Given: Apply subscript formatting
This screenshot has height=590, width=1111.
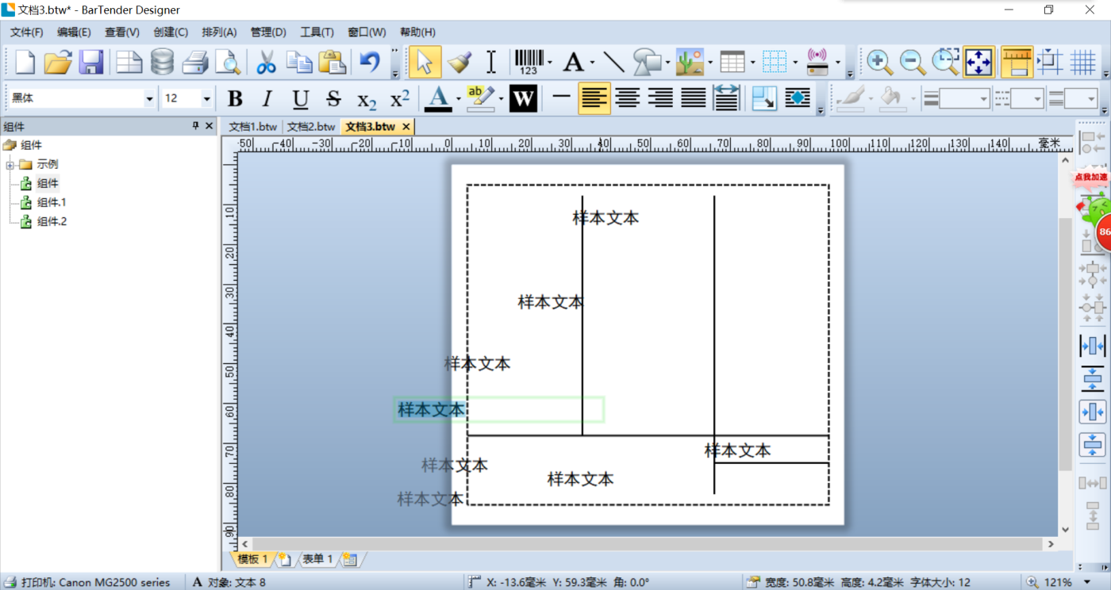Looking at the screenshot, I should (x=367, y=99).
